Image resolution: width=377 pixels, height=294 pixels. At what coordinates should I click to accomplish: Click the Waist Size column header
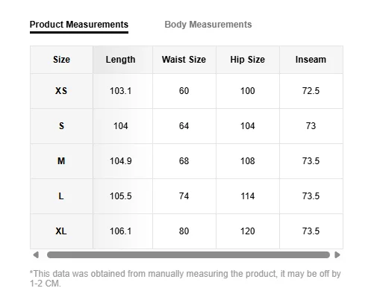[x=184, y=60]
